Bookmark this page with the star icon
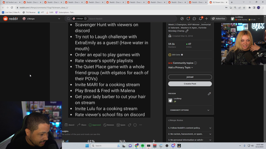This screenshot has height=149, width=266. pyautogui.click(x=244, y=7)
